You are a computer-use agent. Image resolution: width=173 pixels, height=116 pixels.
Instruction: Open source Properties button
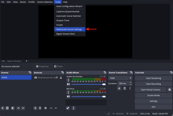click(42, 66)
